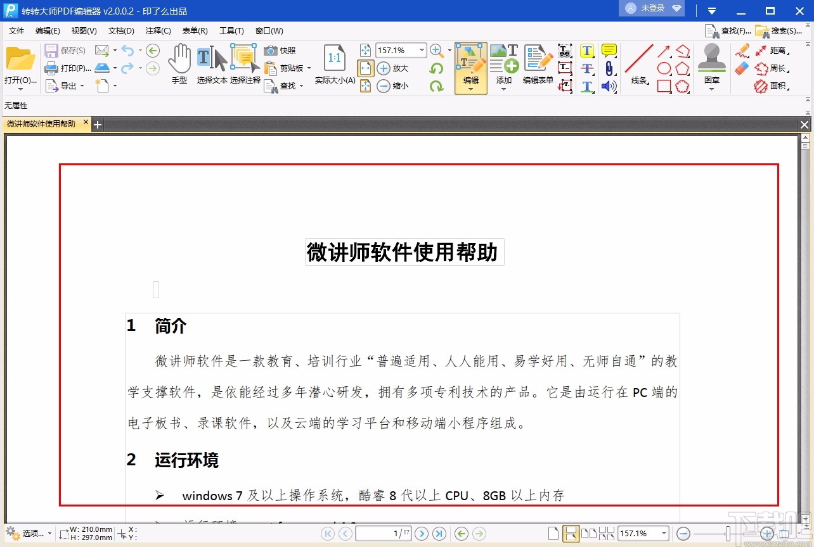Open the 注释(C) menu

pyautogui.click(x=158, y=30)
